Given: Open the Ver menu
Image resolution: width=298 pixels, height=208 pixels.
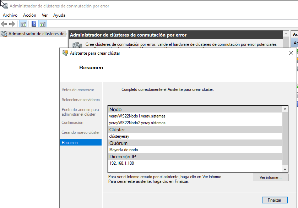Looking at the screenshot, I should pos(45,15).
